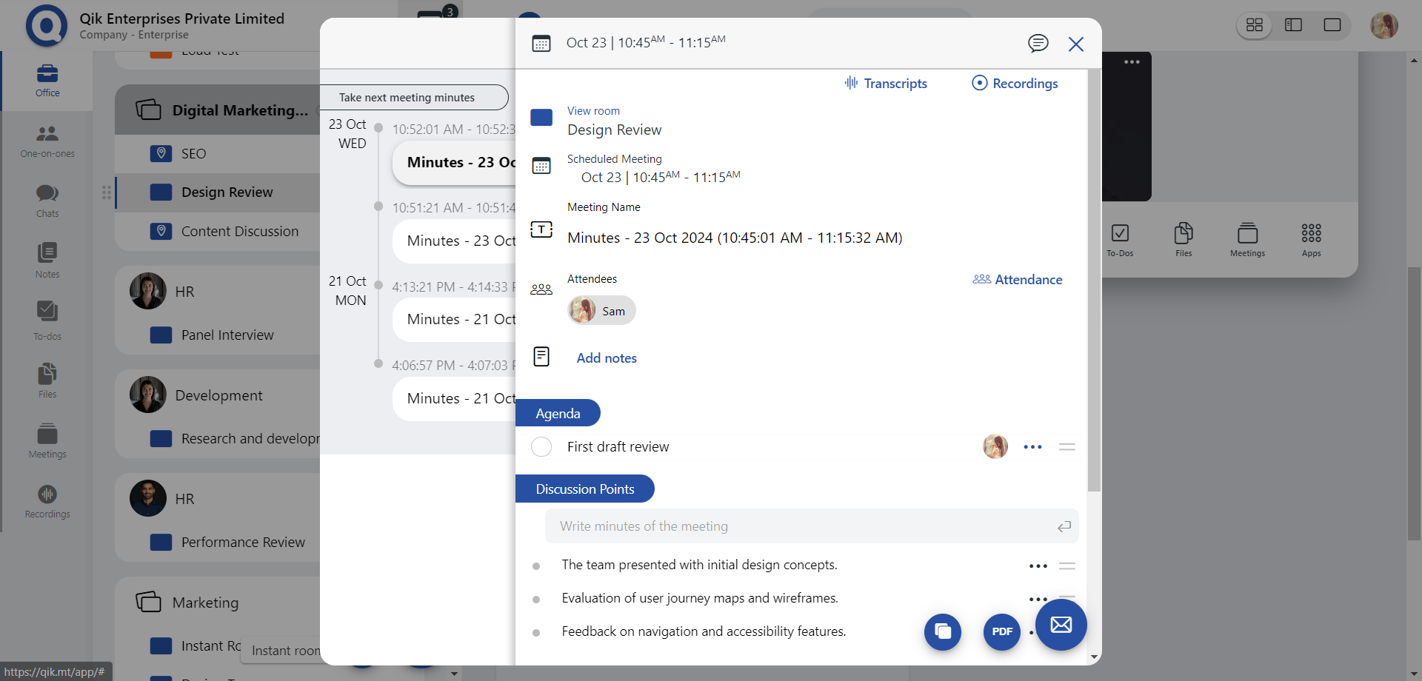This screenshot has height=681, width=1422.
Task: Click Add notes
Action: [607, 358]
